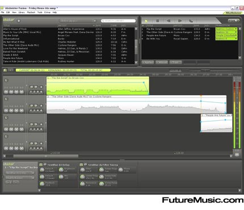Click the master output knob below level meters

click(237, 154)
